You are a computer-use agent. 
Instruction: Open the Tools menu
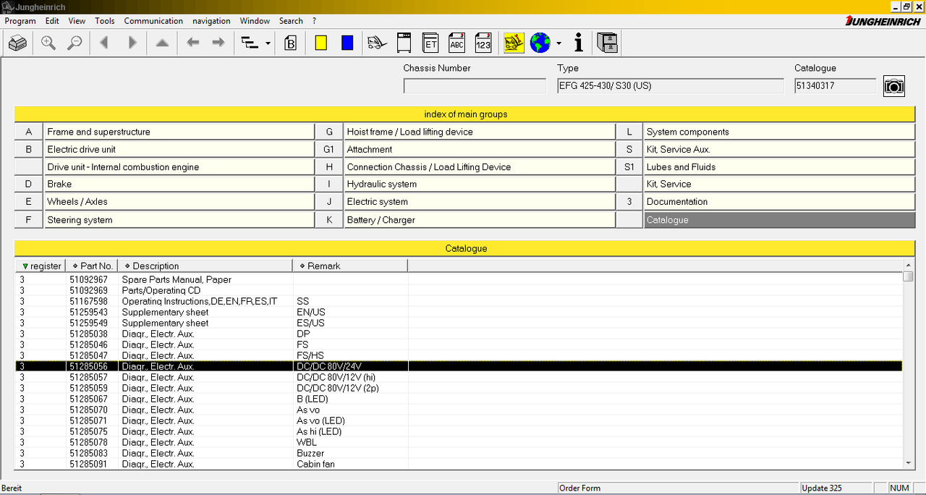click(x=105, y=21)
